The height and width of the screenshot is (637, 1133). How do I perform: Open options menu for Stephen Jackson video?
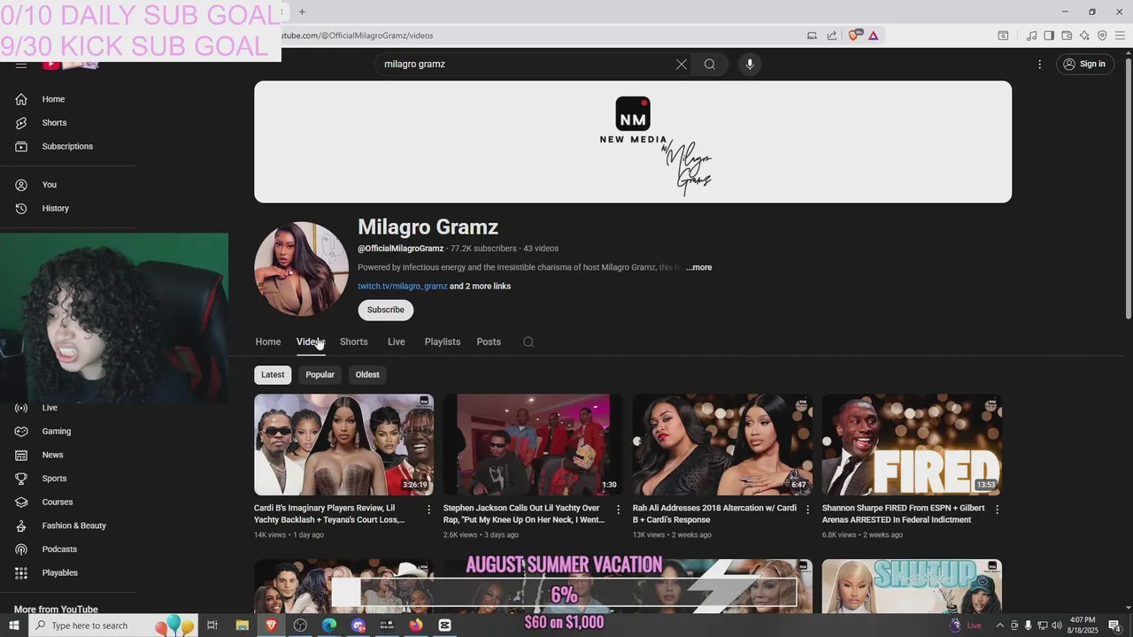[619, 510]
